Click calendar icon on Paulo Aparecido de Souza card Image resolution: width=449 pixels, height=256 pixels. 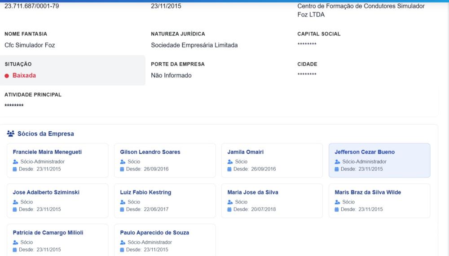(x=122, y=250)
